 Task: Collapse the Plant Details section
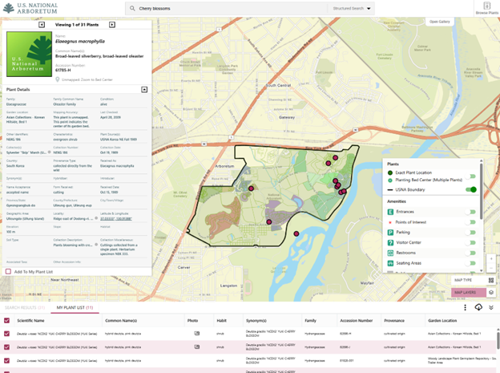pyautogui.click(x=144, y=89)
